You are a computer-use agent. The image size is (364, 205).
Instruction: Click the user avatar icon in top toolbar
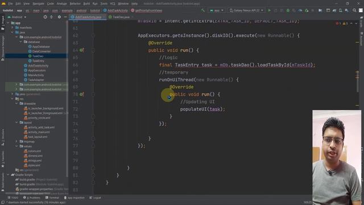[361, 10]
